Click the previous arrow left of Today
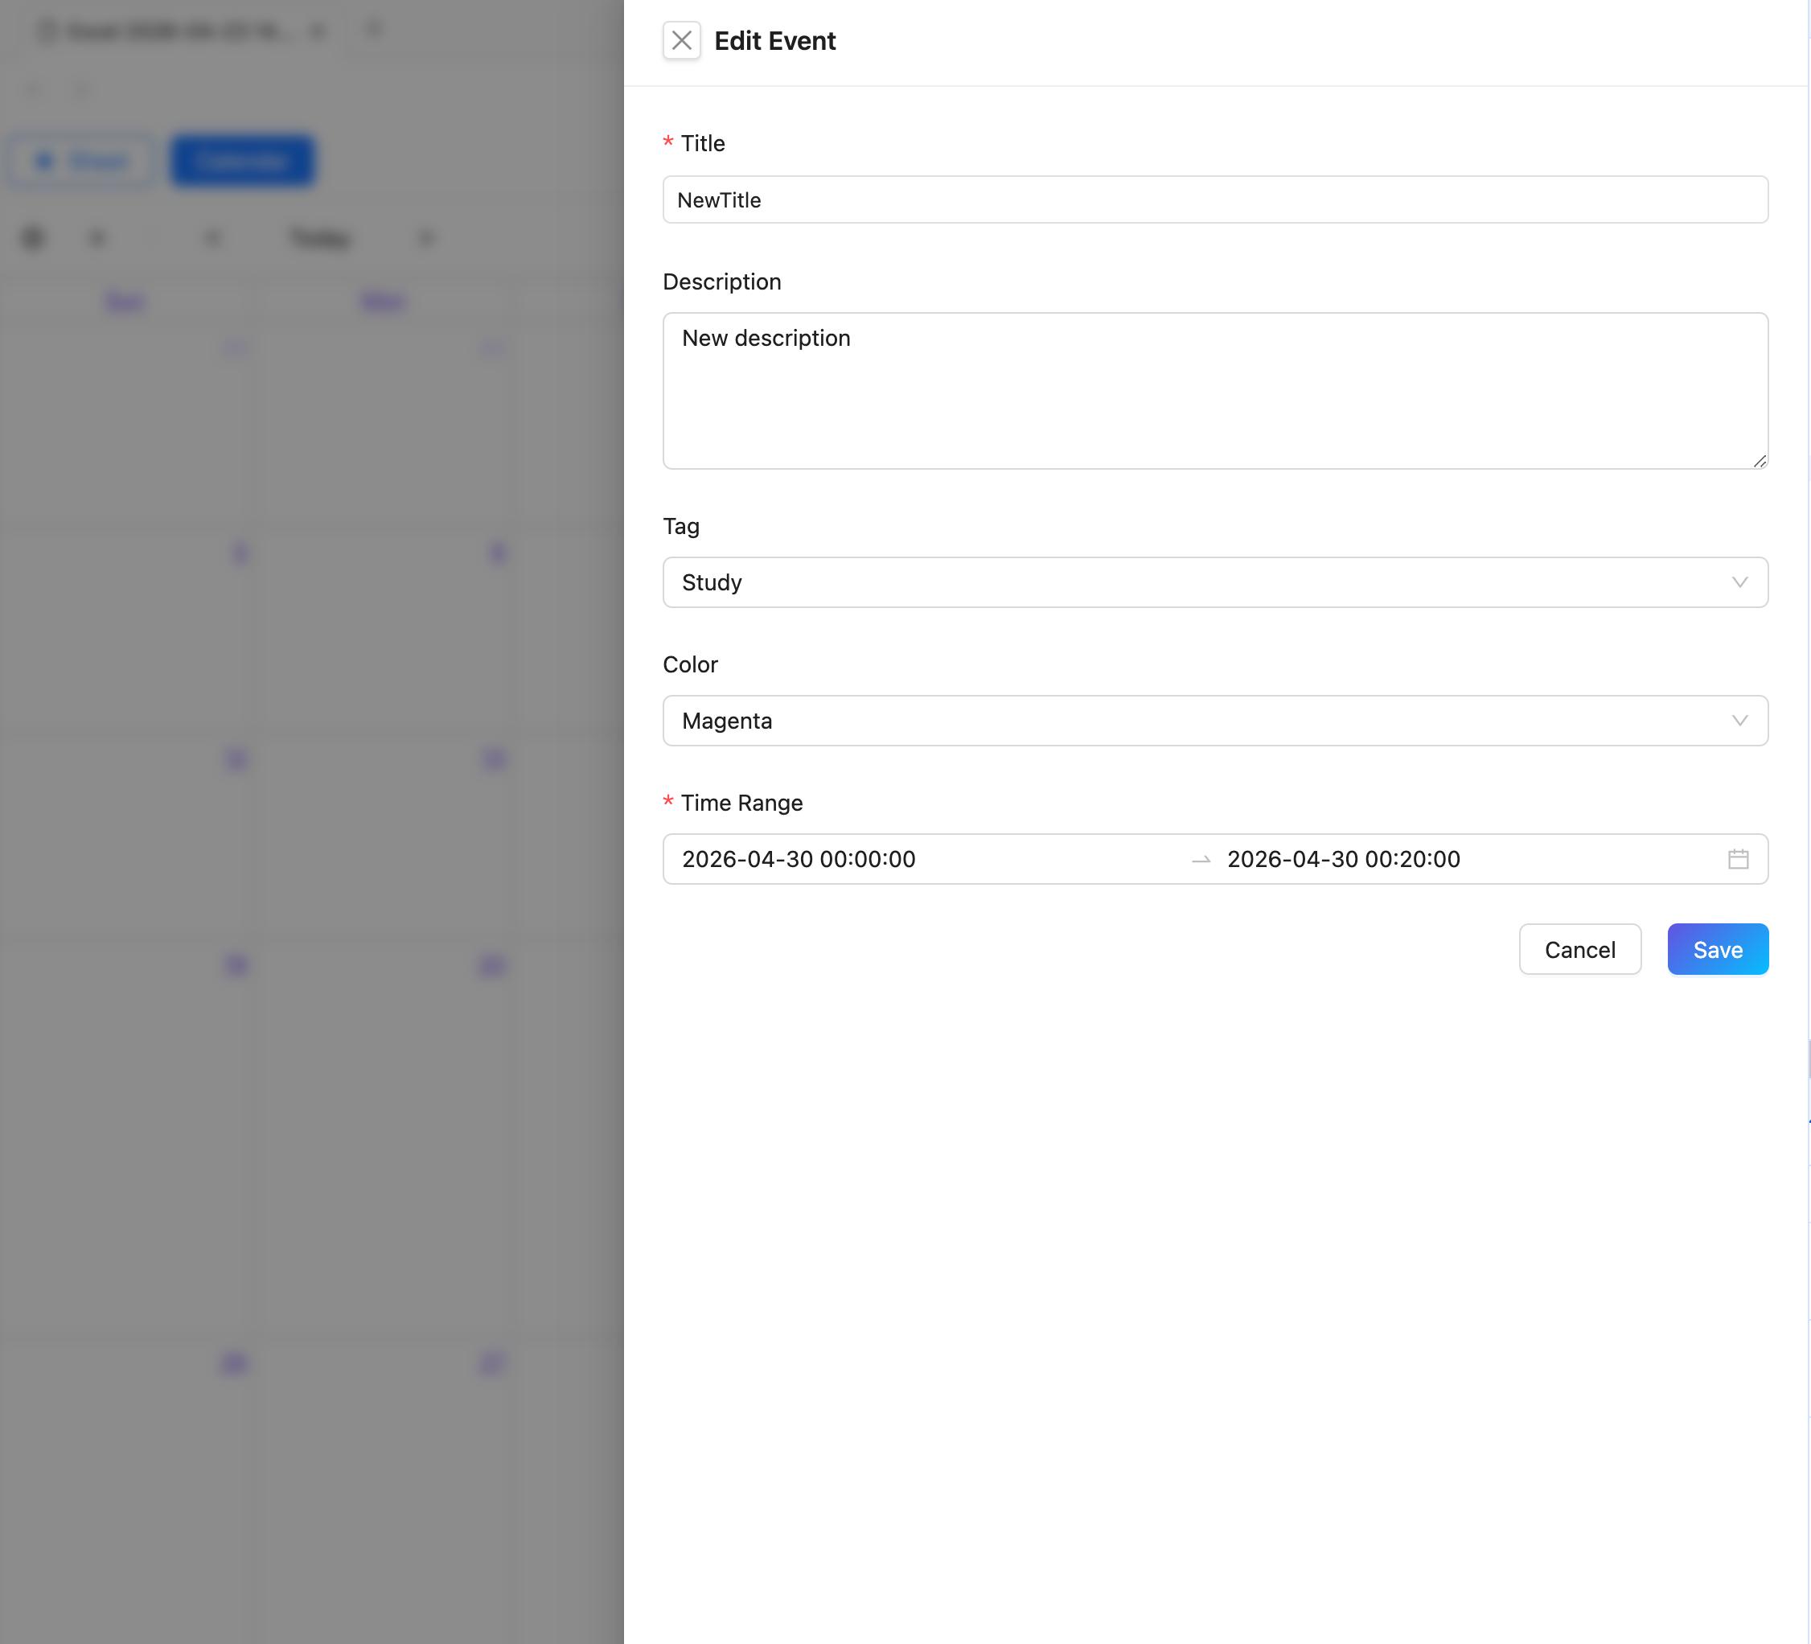The width and height of the screenshot is (1811, 1644). tap(212, 238)
